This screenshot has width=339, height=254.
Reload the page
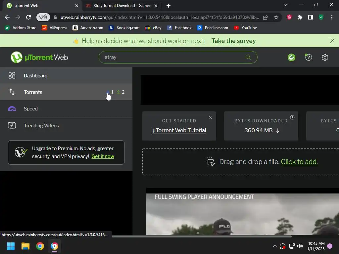point(28,17)
